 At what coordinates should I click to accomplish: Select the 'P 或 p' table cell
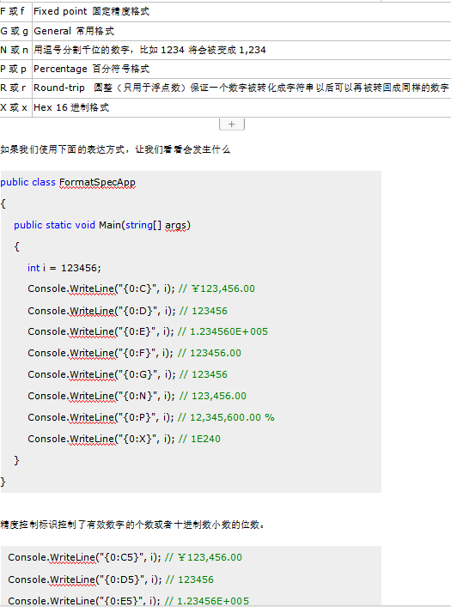15,70
